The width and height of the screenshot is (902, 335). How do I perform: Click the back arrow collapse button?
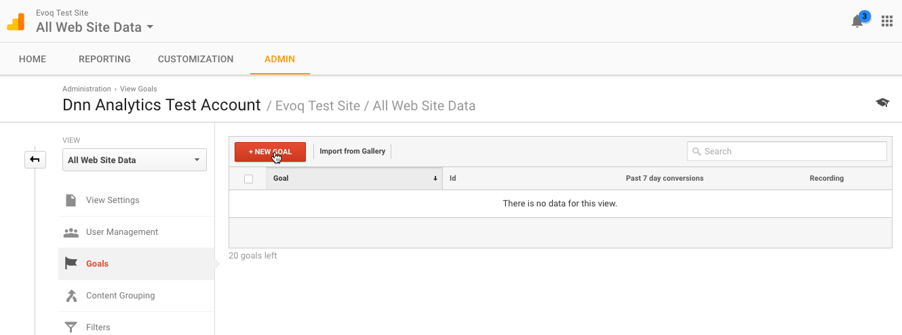click(35, 160)
